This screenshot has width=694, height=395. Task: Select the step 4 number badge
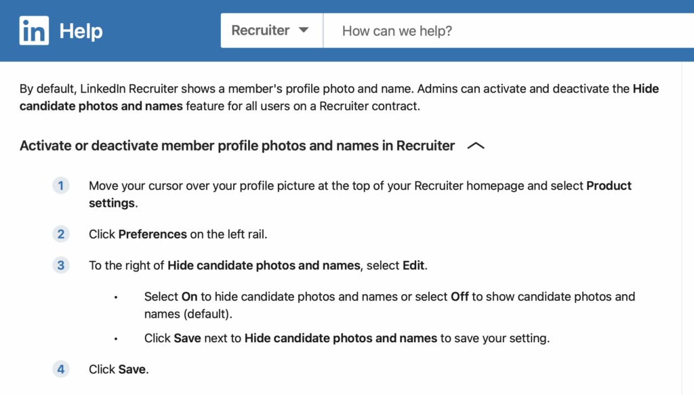coord(61,369)
